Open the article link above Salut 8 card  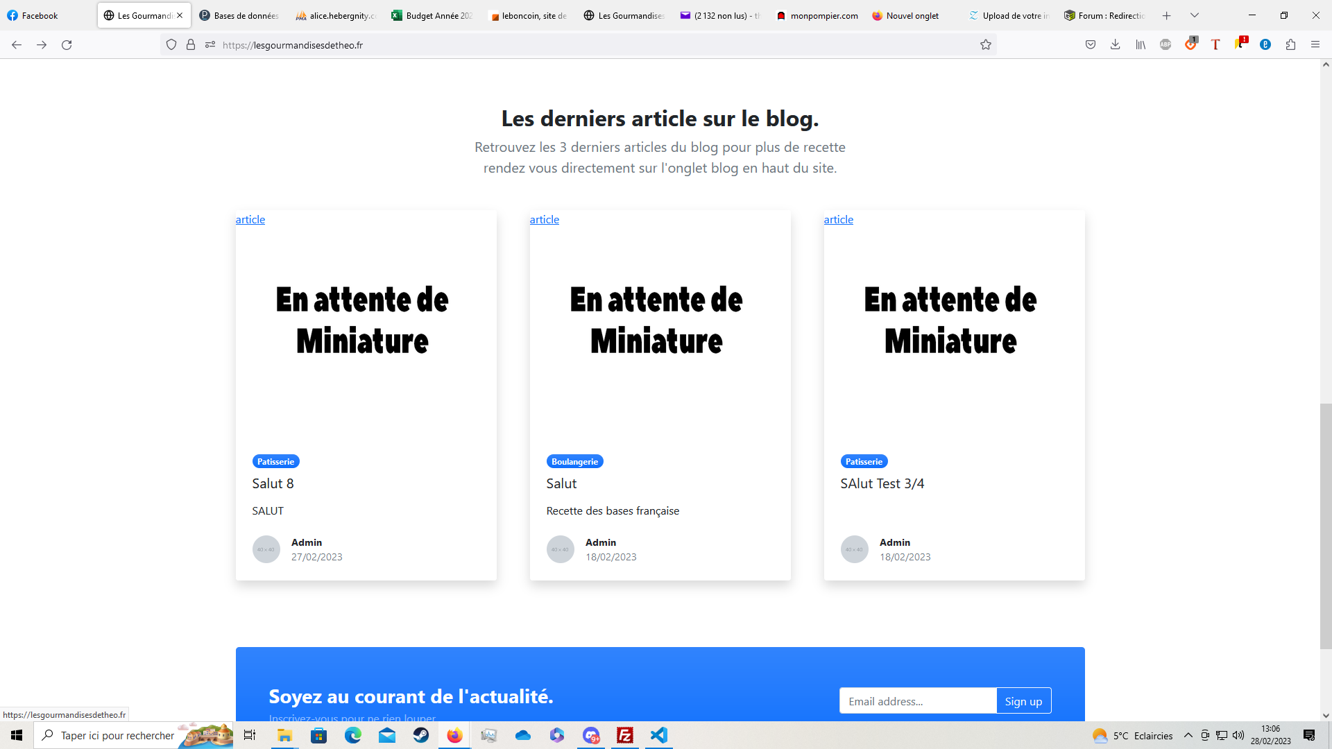click(250, 220)
